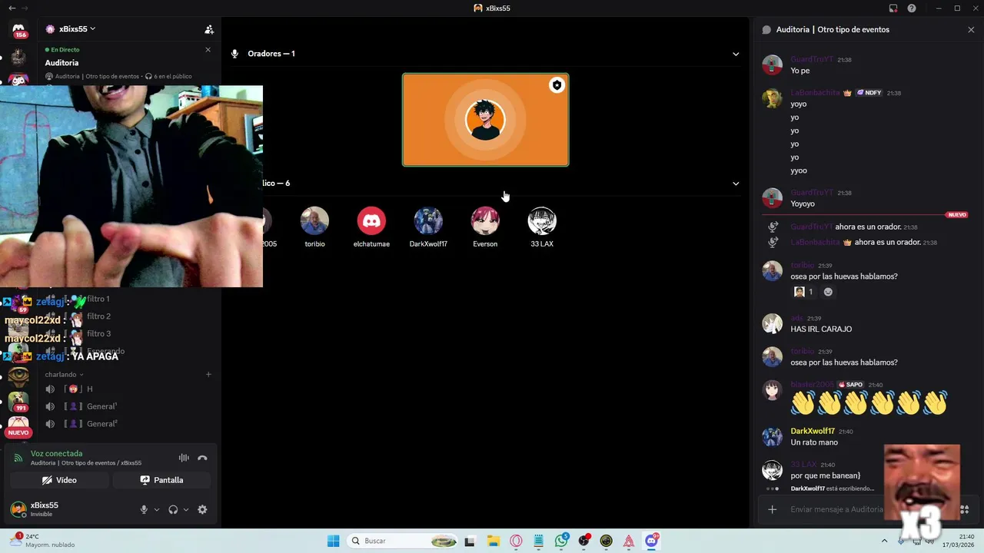Join the filtro 3 voice channel

98,334
